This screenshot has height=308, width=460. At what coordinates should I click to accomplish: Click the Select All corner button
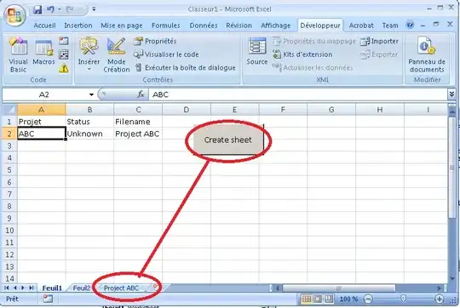click(x=10, y=110)
